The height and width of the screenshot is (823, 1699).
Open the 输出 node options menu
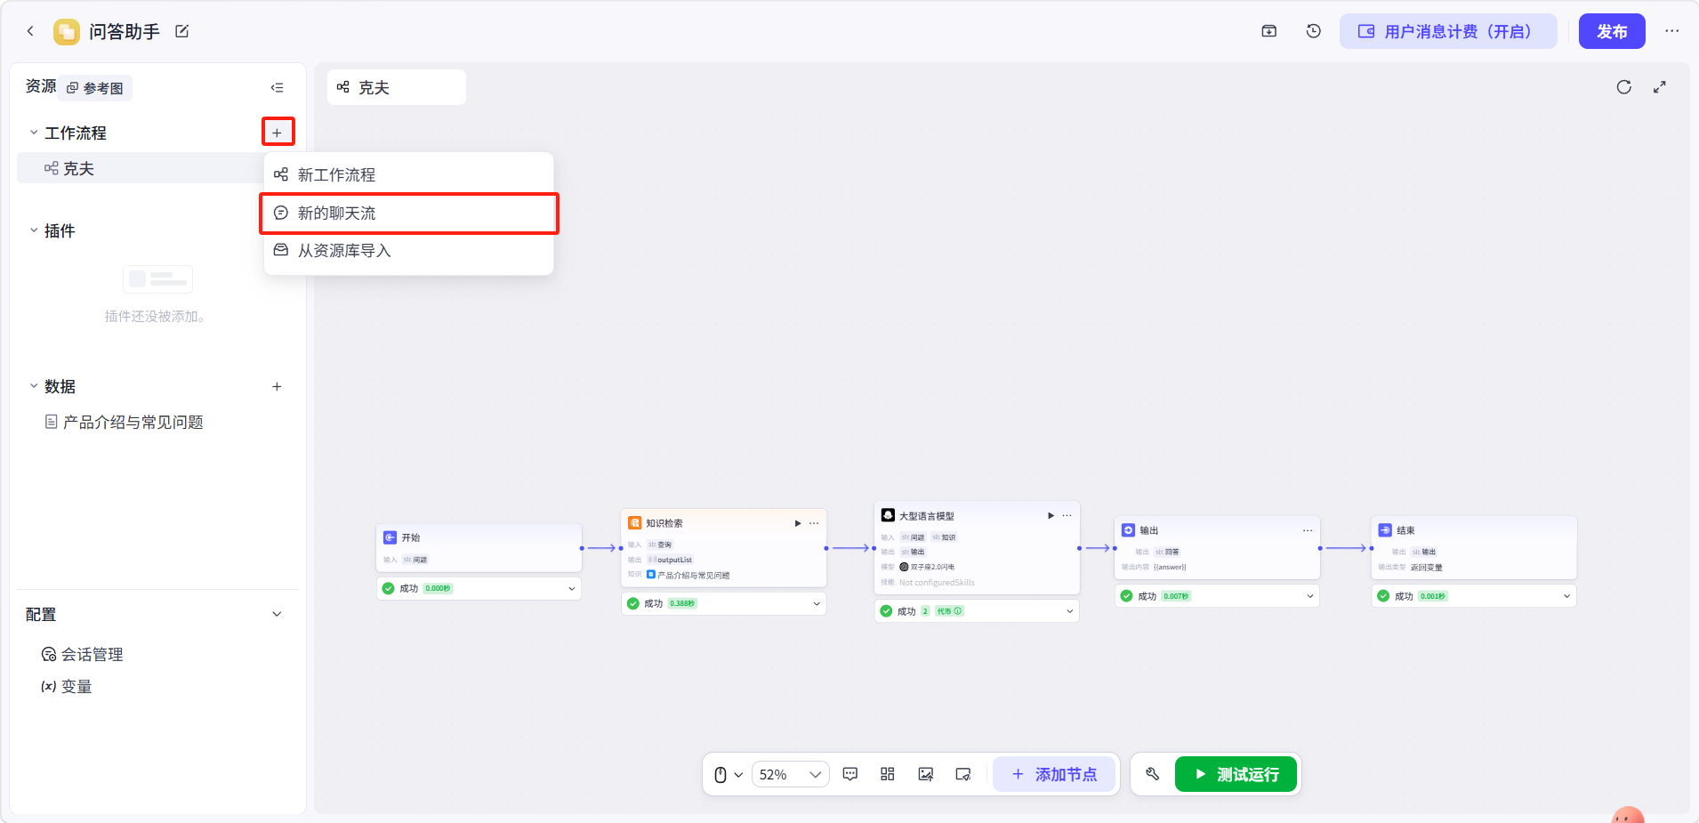[x=1308, y=530]
